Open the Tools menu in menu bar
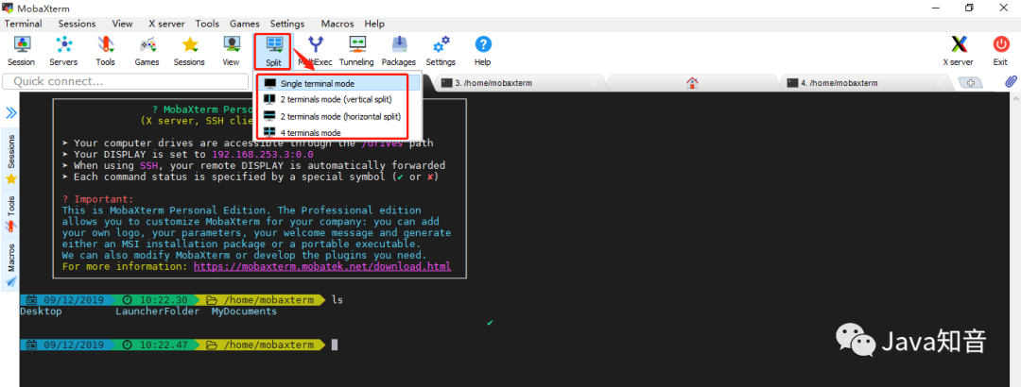Screen dimensions: 1021x387 [207, 24]
